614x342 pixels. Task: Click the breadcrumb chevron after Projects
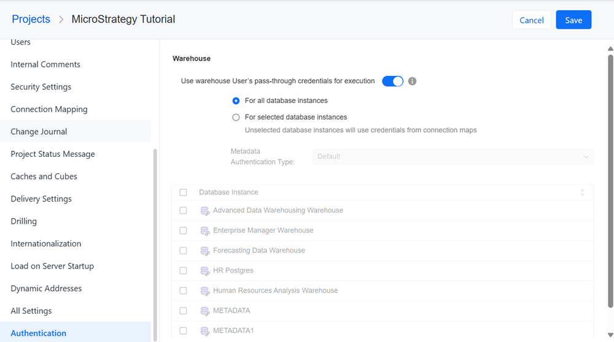[x=61, y=20]
